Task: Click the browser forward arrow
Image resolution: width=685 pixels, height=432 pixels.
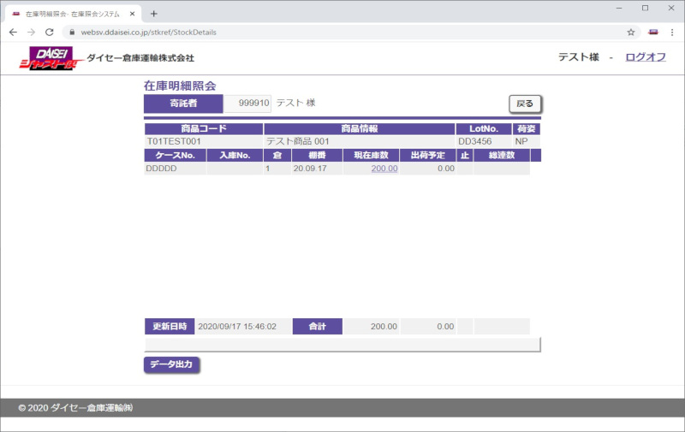Action: (x=32, y=32)
